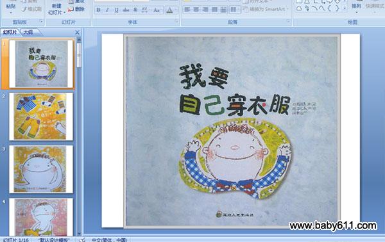Toggle Underline text formatting
This screenshot has height=242, width=385.
pos(116,10)
